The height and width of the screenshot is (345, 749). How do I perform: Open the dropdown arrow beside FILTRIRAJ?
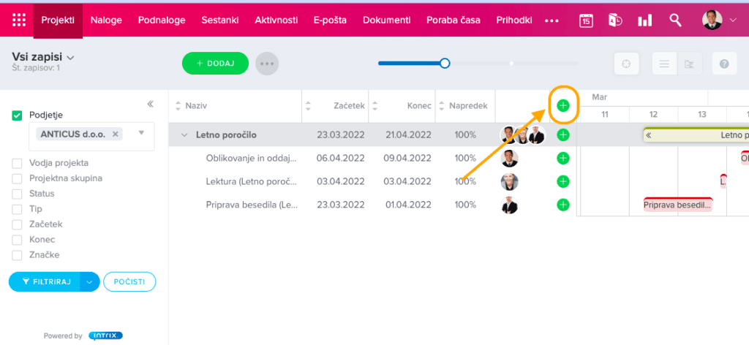point(89,281)
